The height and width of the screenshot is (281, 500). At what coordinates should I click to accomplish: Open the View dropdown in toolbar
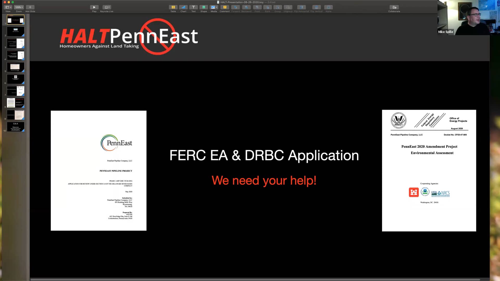[x=8, y=7]
